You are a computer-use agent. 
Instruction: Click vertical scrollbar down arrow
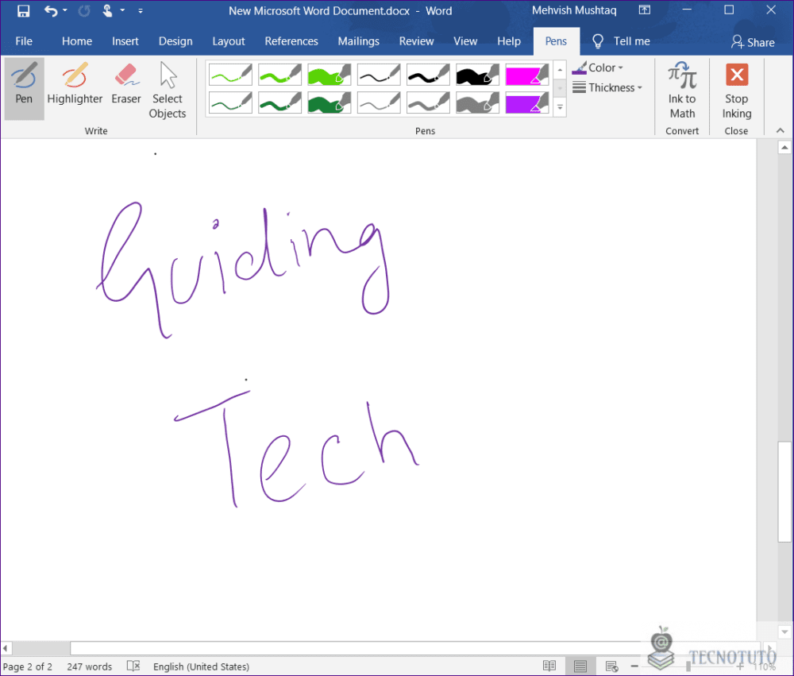(x=784, y=632)
